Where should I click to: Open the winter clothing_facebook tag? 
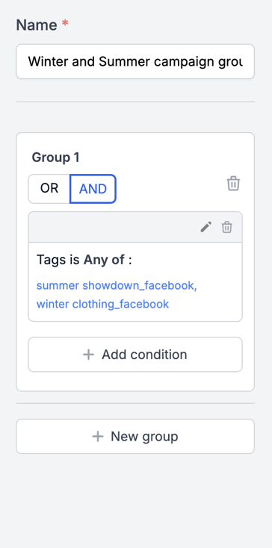pyautogui.click(x=103, y=304)
